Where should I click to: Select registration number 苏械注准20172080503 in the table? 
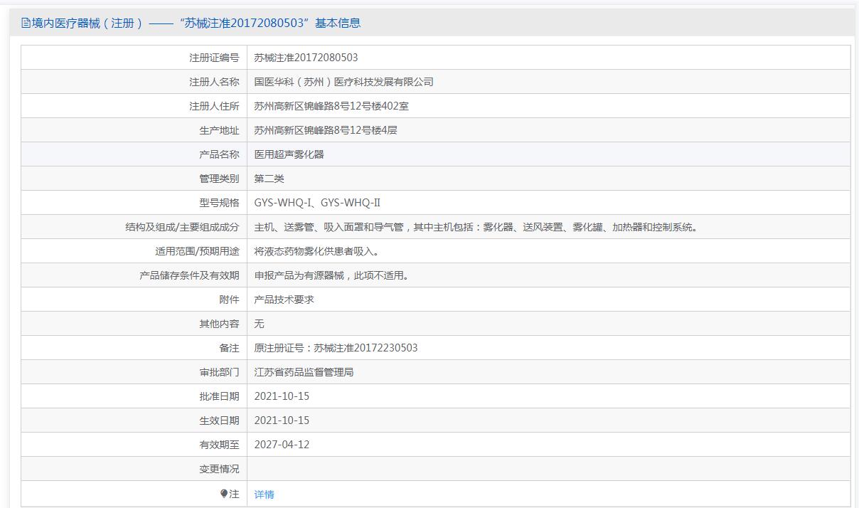point(306,58)
